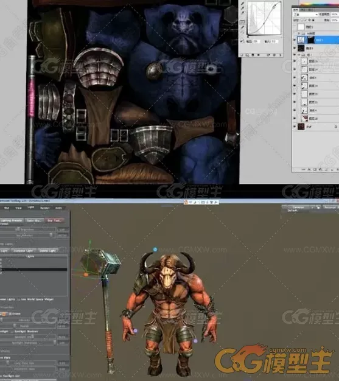Choose the edit-points curve tool

click(x=242, y=23)
